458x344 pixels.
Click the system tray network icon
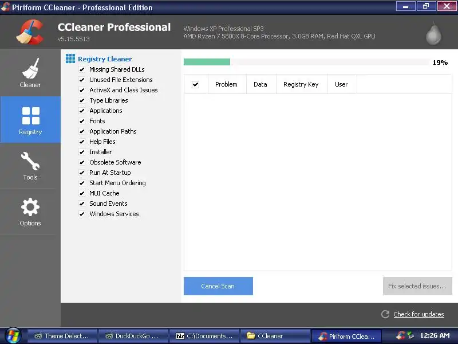(x=410, y=335)
